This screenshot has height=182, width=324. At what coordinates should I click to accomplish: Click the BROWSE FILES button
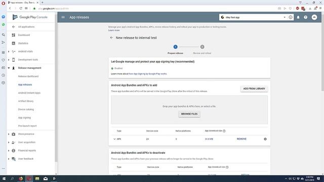coord(189,114)
